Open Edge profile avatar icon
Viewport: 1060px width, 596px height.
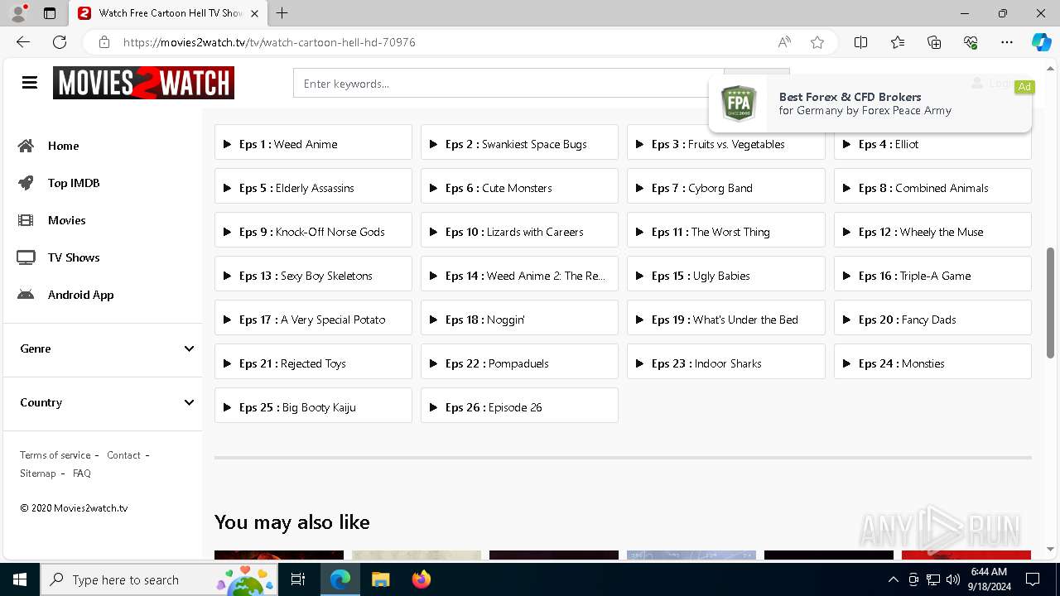(18, 13)
